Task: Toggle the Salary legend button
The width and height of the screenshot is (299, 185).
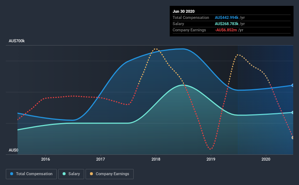Action: click(71, 174)
